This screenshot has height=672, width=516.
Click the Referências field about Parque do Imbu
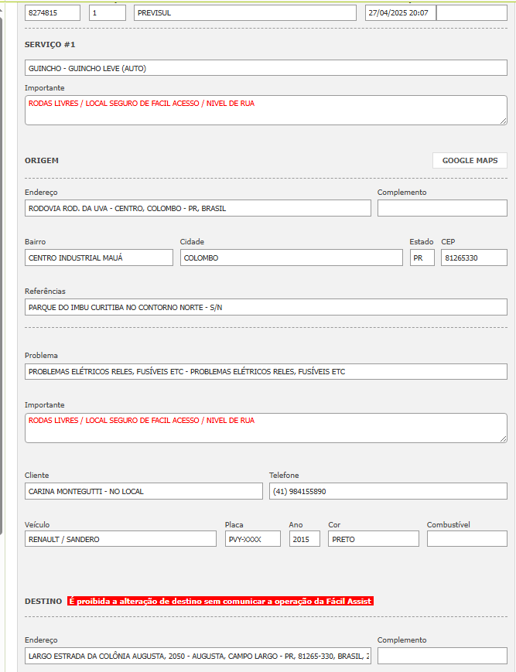point(265,307)
